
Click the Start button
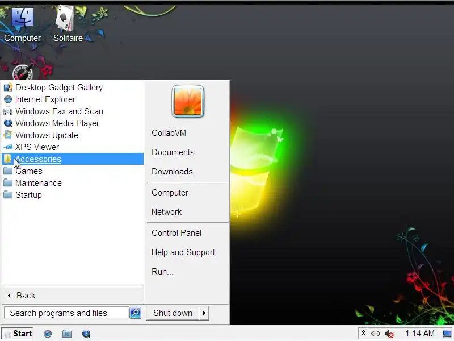18,334
